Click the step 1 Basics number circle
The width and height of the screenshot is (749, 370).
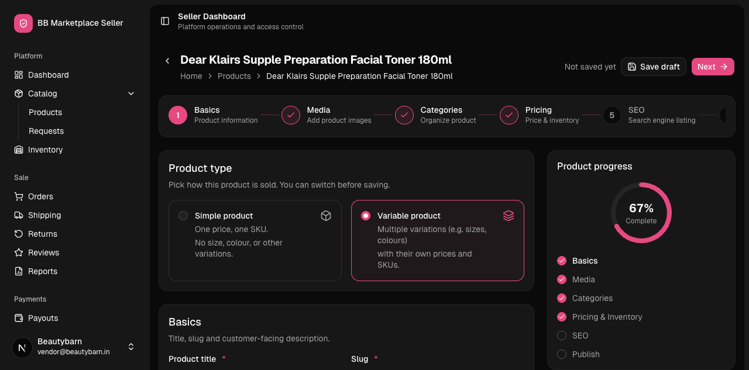pyautogui.click(x=178, y=115)
